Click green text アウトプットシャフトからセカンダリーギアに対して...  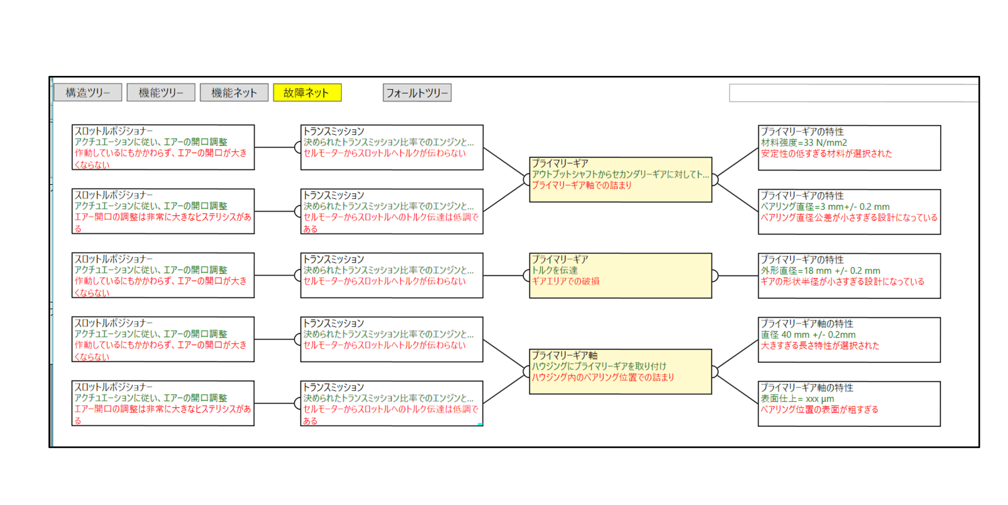[x=620, y=174]
